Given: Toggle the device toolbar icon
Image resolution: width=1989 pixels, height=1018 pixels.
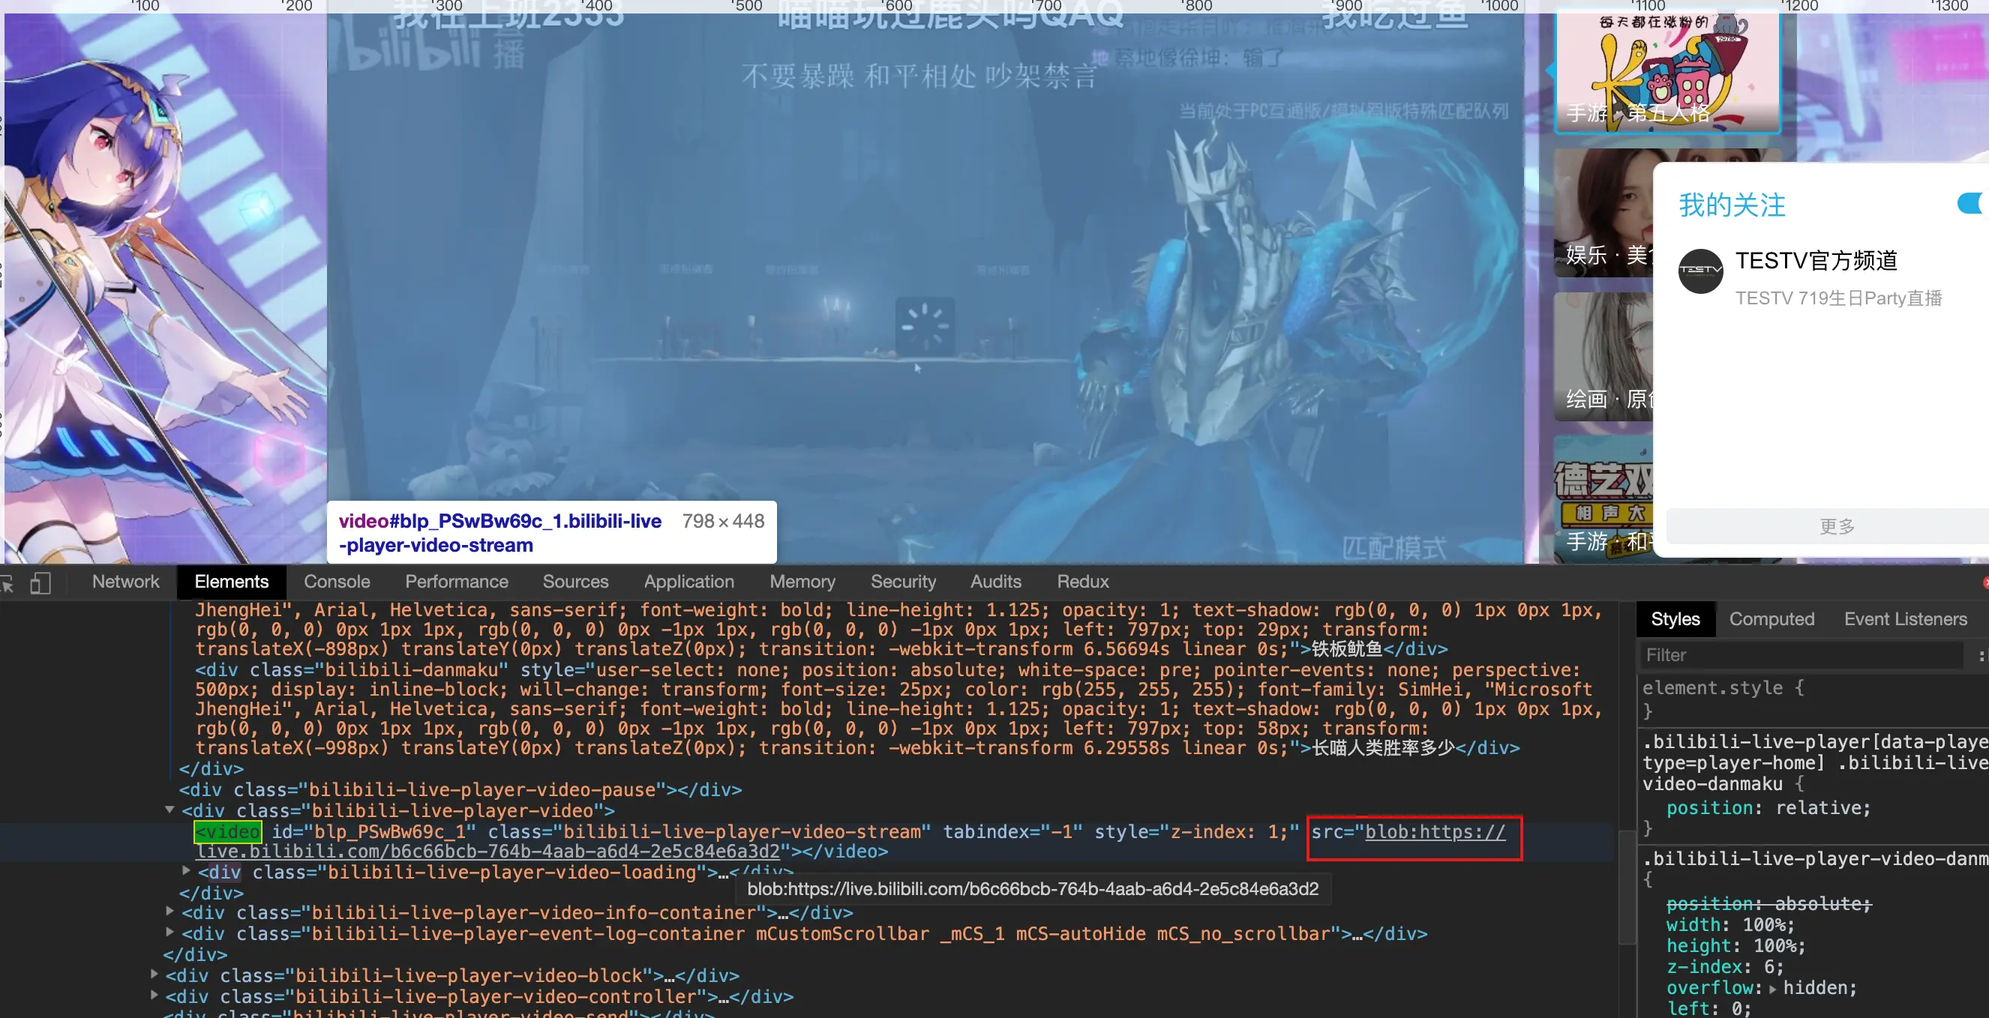Looking at the screenshot, I should pyautogui.click(x=40, y=583).
